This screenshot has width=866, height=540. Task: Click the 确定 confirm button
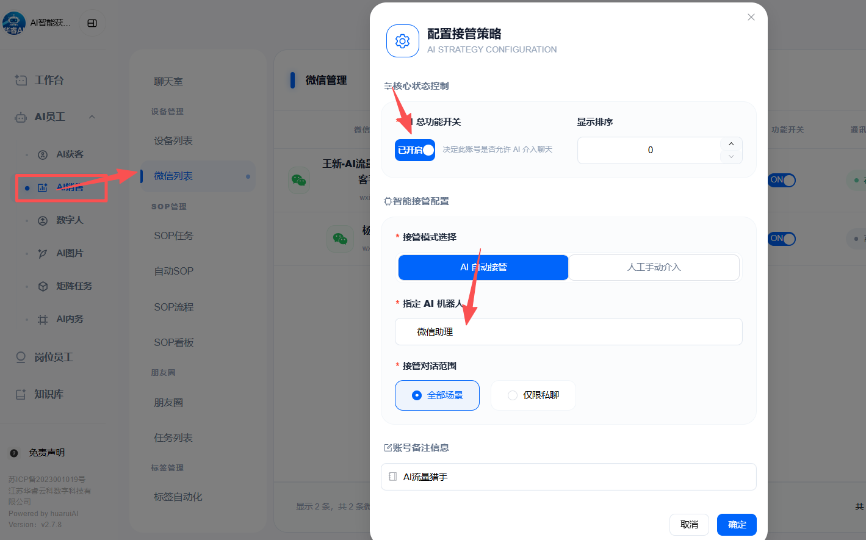click(x=737, y=525)
